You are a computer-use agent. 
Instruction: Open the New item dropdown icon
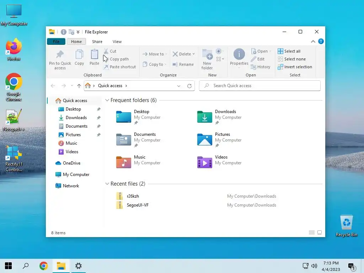point(220,51)
